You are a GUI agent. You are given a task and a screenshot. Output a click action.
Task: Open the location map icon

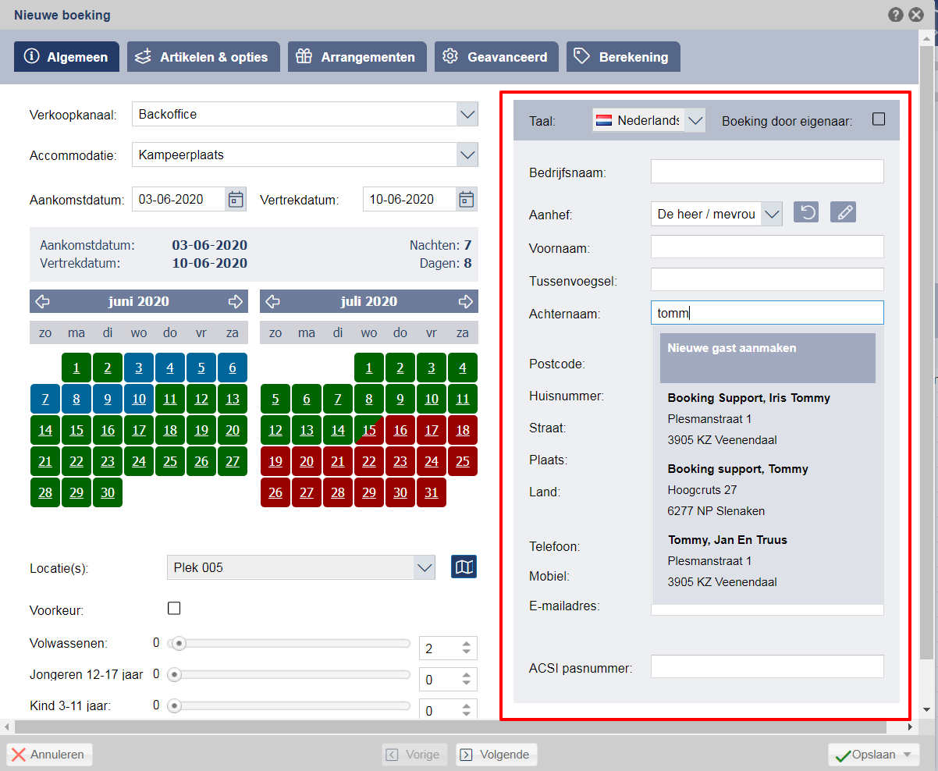coord(464,567)
